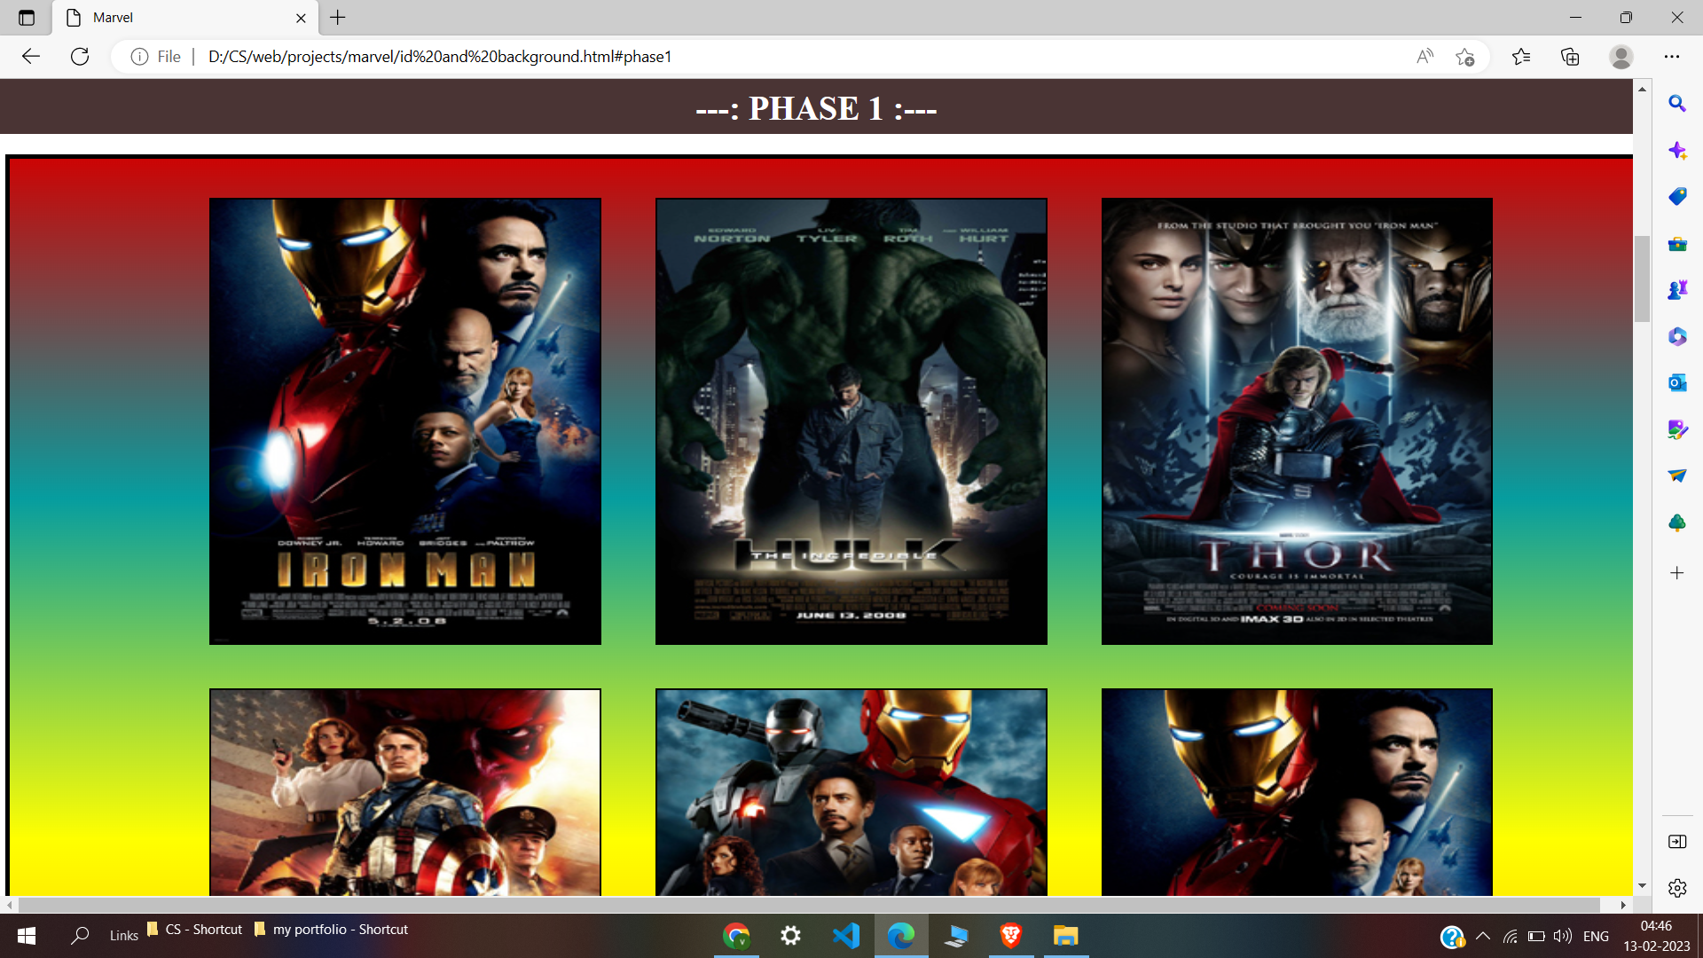Launch Visual Studio Code from the taskbar
Screen dimensions: 1703x958
click(847, 935)
